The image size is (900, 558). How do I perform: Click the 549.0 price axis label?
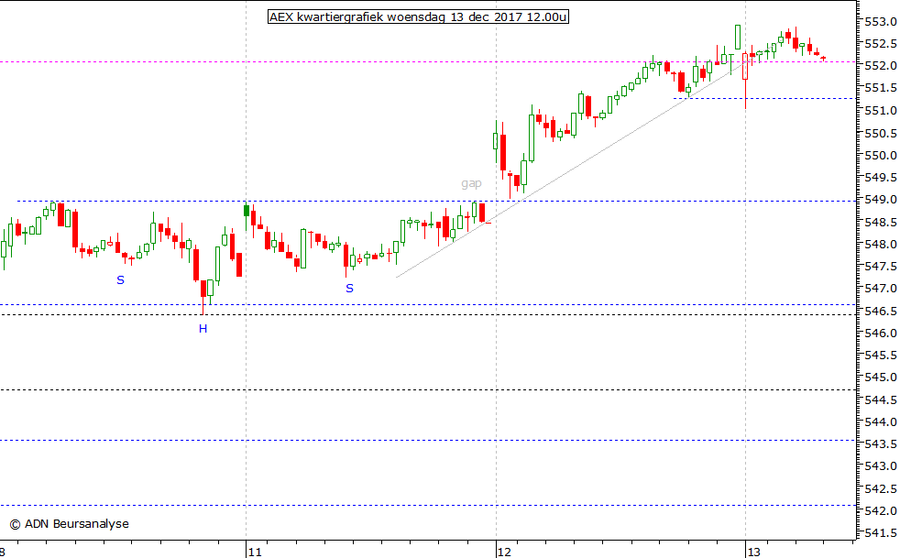pos(881,200)
